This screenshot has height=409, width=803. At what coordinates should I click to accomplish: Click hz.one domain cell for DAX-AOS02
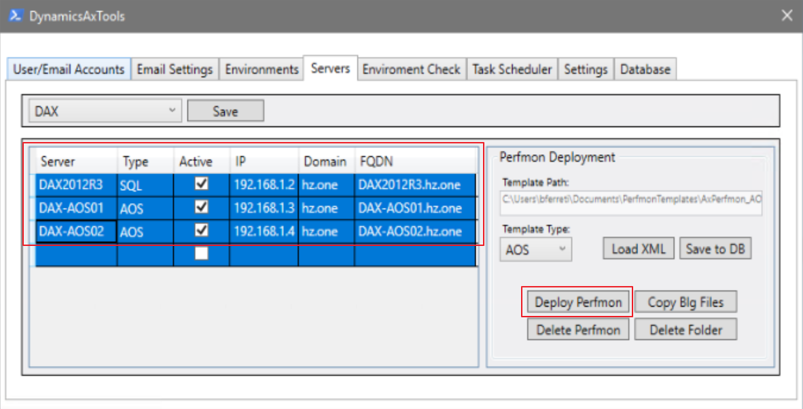[326, 232]
